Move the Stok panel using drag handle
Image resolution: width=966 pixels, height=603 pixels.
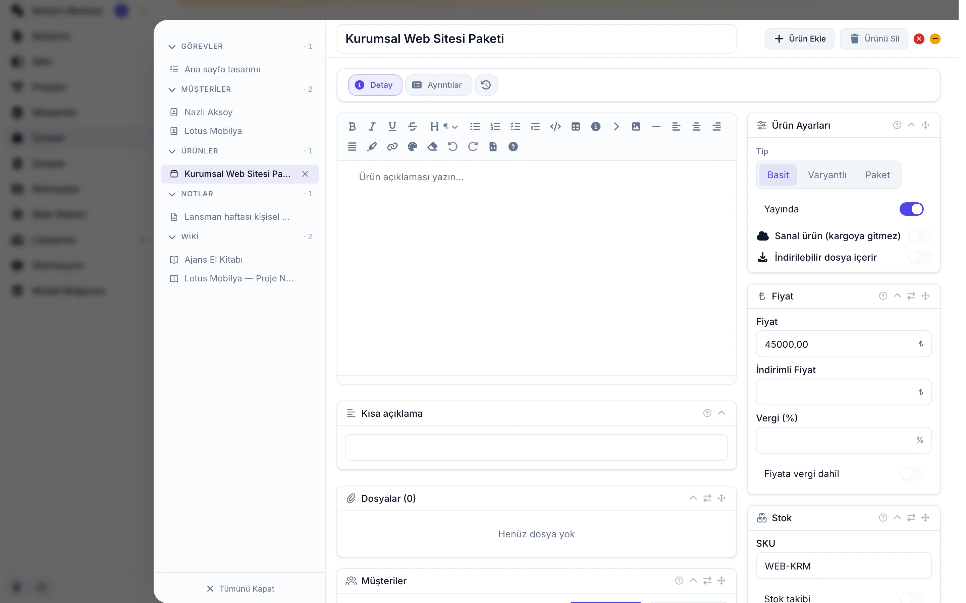(925, 518)
